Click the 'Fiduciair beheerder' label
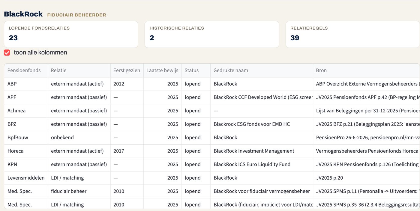Screen dimensions: 420x211 77,15
